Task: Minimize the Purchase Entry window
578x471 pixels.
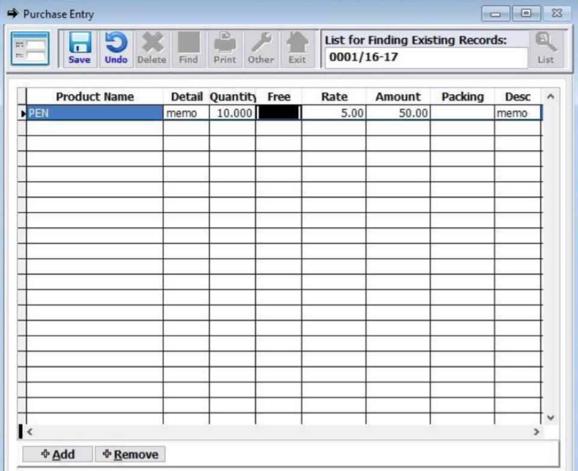Action: (x=496, y=14)
